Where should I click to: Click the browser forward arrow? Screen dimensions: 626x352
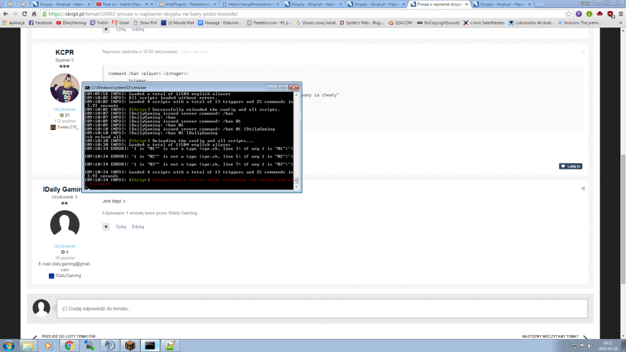(x=15, y=14)
